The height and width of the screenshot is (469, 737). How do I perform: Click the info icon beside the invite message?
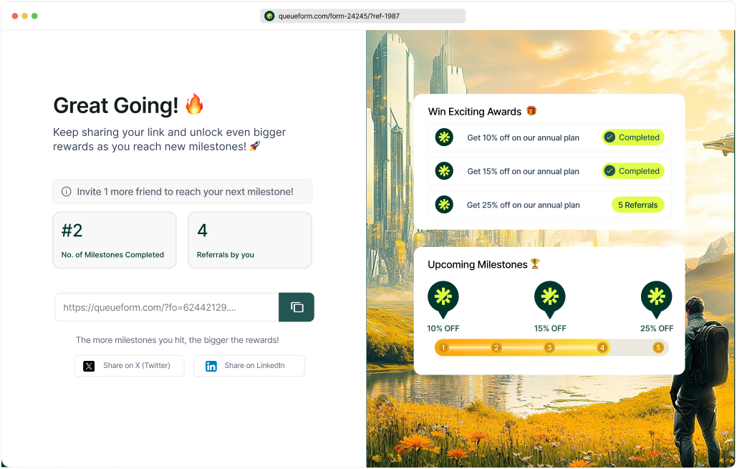[66, 191]
